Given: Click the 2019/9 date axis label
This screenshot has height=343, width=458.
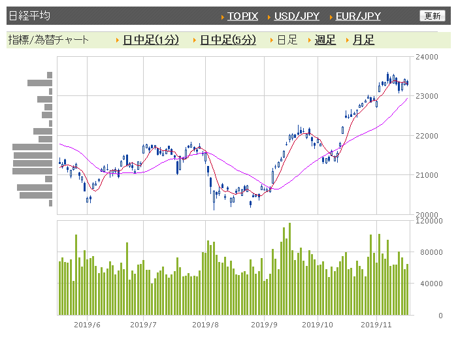Looking at the screenshot, I should point(265,325).
